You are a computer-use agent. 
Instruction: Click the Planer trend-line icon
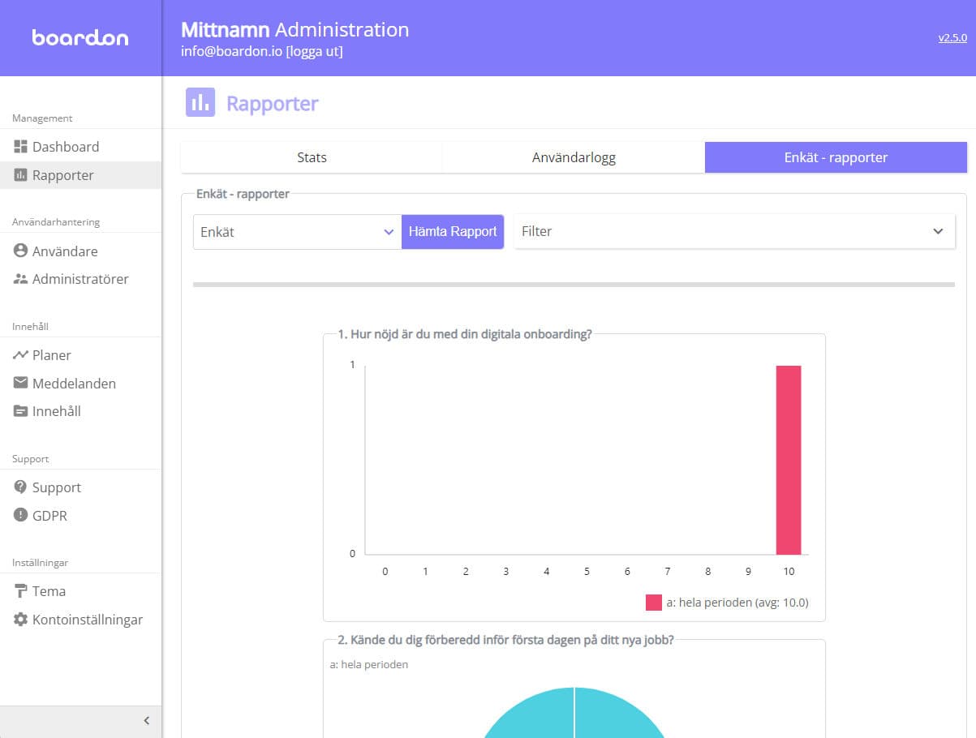click(x=20, y=355)
